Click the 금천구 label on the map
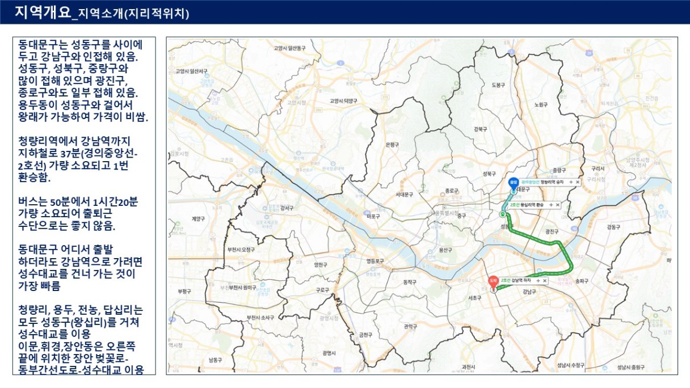690x388 pixels. [366, 335]
